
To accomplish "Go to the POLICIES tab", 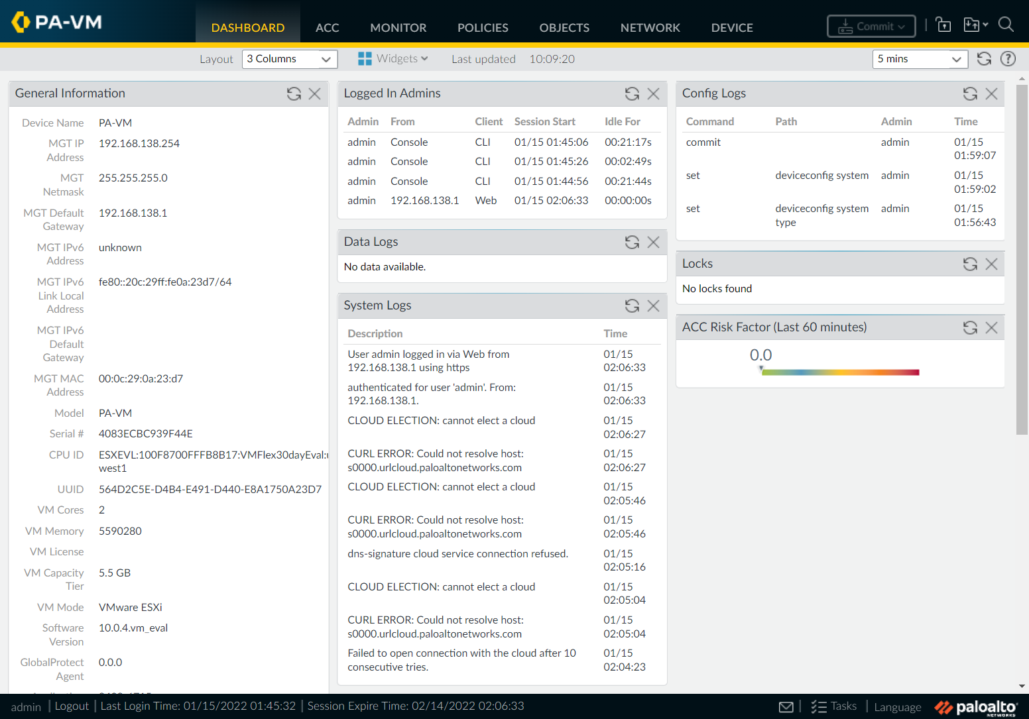I will click(483, 28).
